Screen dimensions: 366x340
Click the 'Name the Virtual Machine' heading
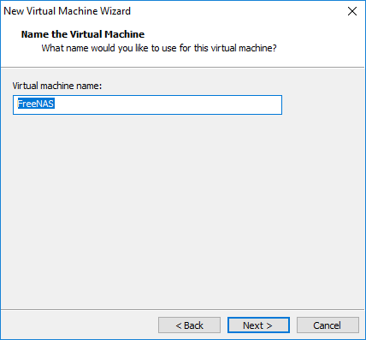pyautogui.click(x=83, y=34)
